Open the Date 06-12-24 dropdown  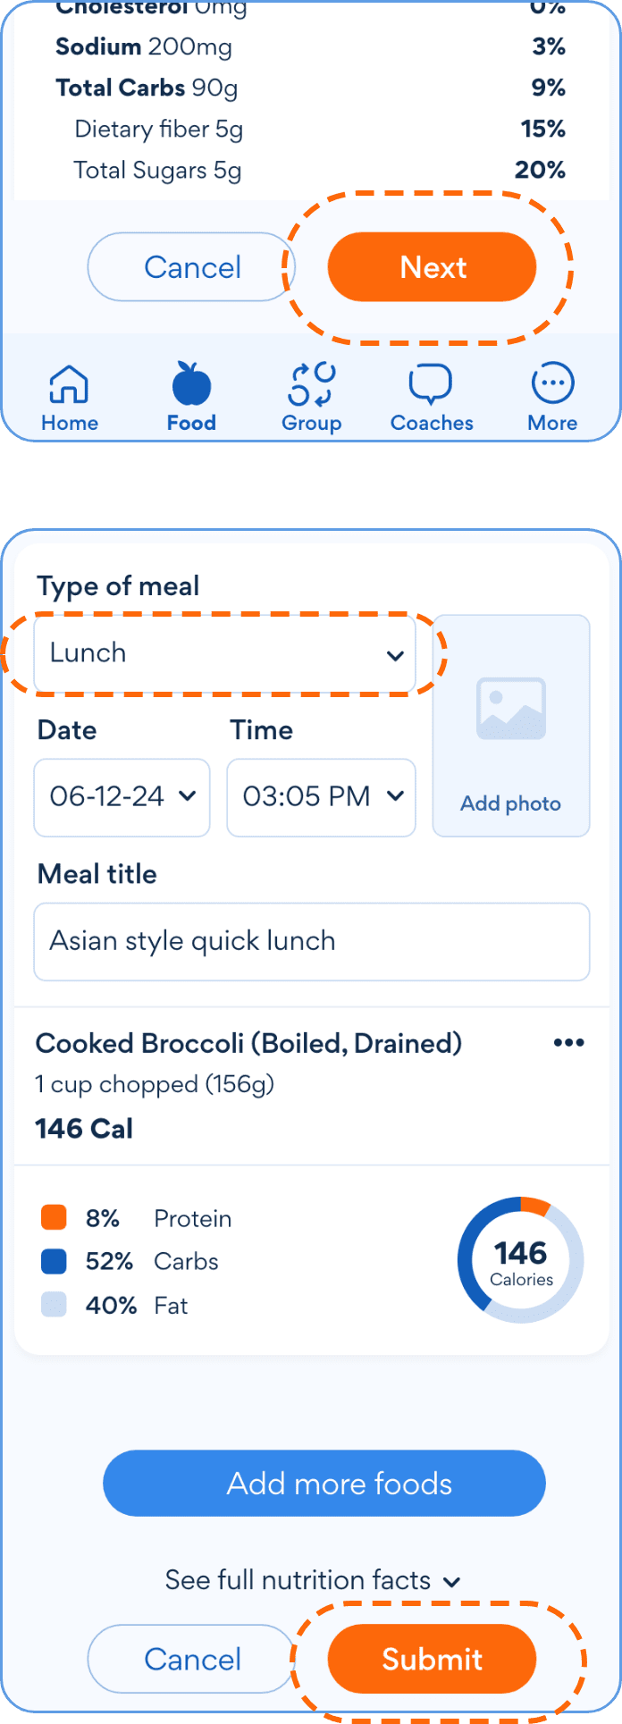click(x=122, y=796)
